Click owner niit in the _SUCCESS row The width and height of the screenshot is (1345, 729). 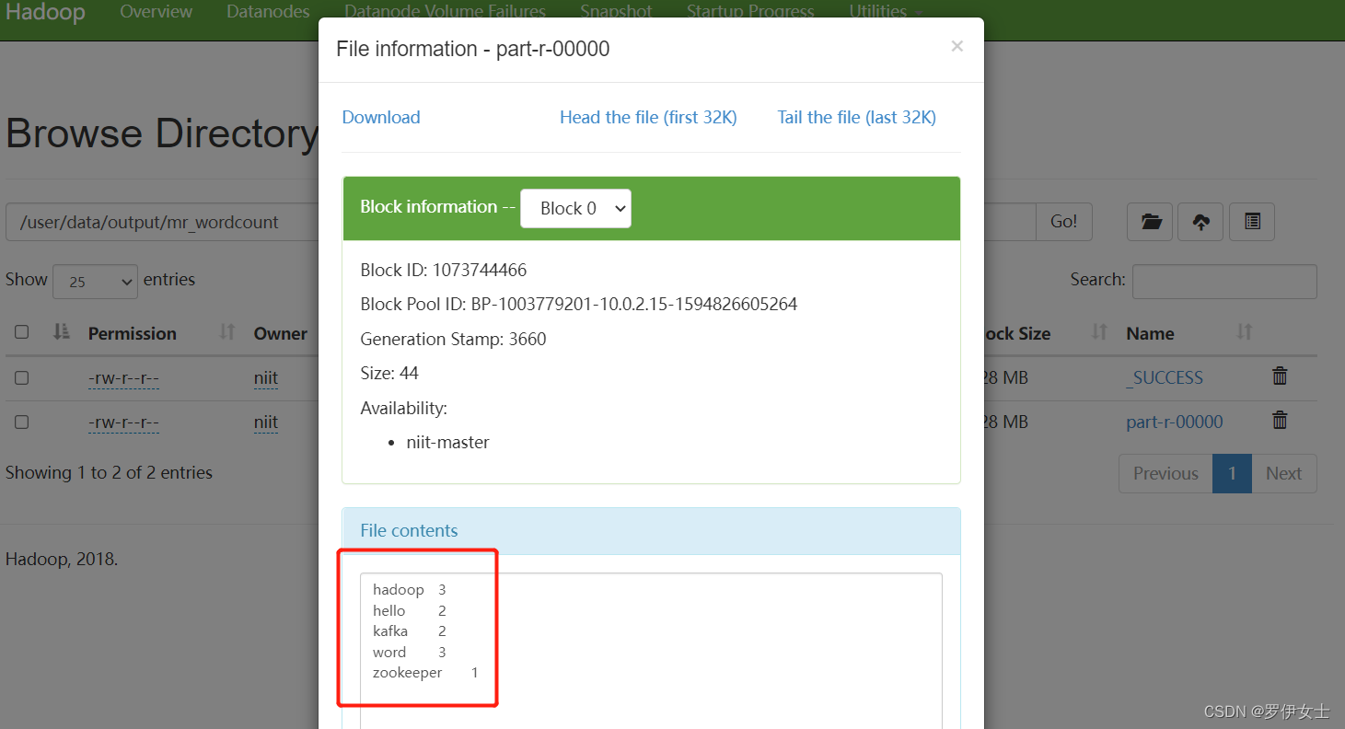pos(266,377)
